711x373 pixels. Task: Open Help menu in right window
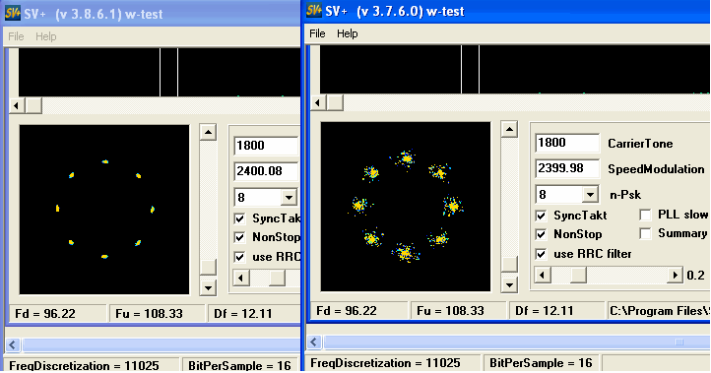[x=348, y=33]
